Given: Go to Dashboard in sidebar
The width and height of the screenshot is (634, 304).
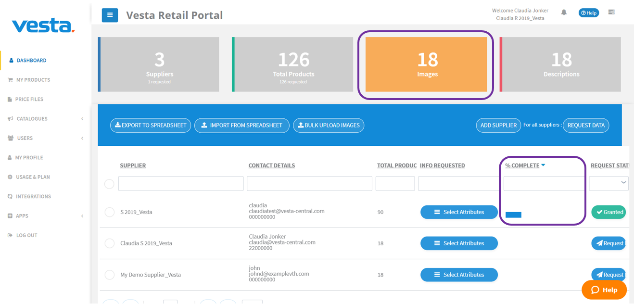Looking at the screenshot, I should coord(31,61).
